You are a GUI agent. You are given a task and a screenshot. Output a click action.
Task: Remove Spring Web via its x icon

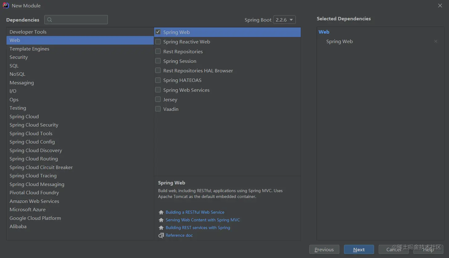(436, 41)
